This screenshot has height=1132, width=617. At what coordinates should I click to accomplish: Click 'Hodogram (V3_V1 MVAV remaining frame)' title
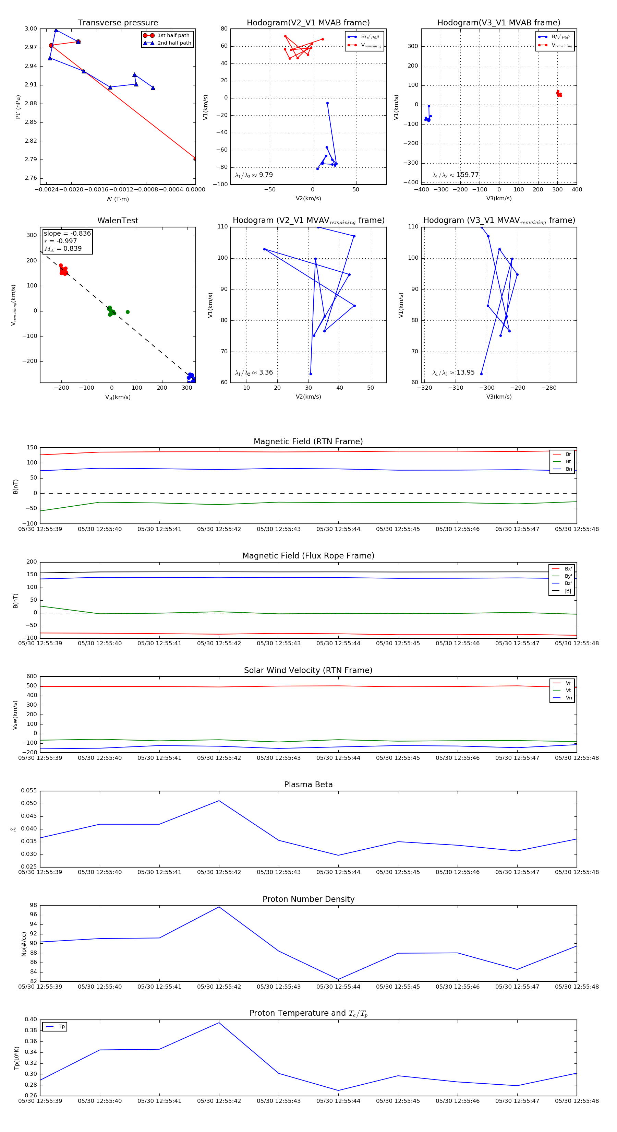(x=499, y=221)
